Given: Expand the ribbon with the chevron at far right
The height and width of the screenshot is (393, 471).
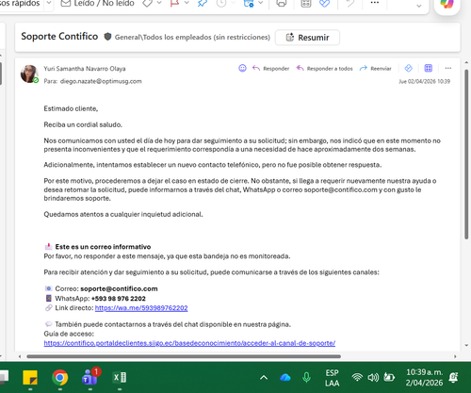Looking at the screenshot, I should [419, 6].
